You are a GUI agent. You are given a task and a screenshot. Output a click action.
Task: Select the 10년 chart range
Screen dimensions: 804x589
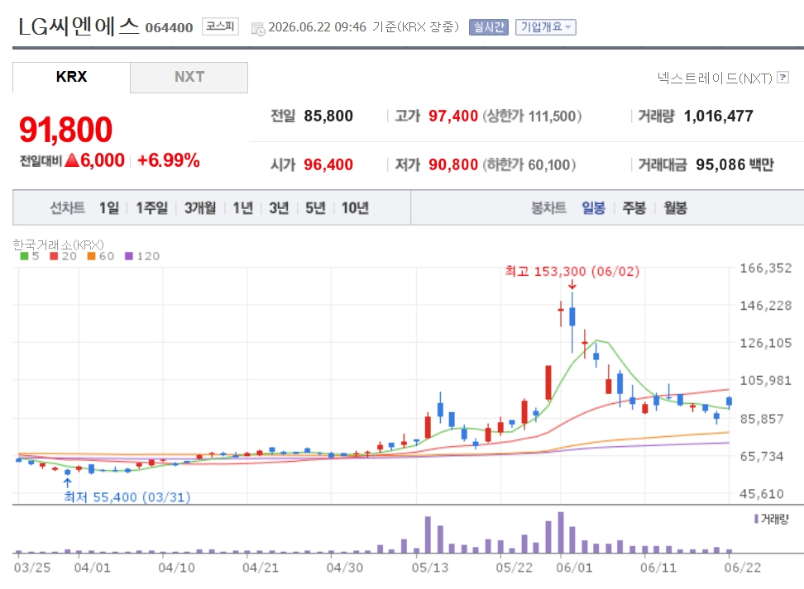pyautogui.click(x=355, y=208)
